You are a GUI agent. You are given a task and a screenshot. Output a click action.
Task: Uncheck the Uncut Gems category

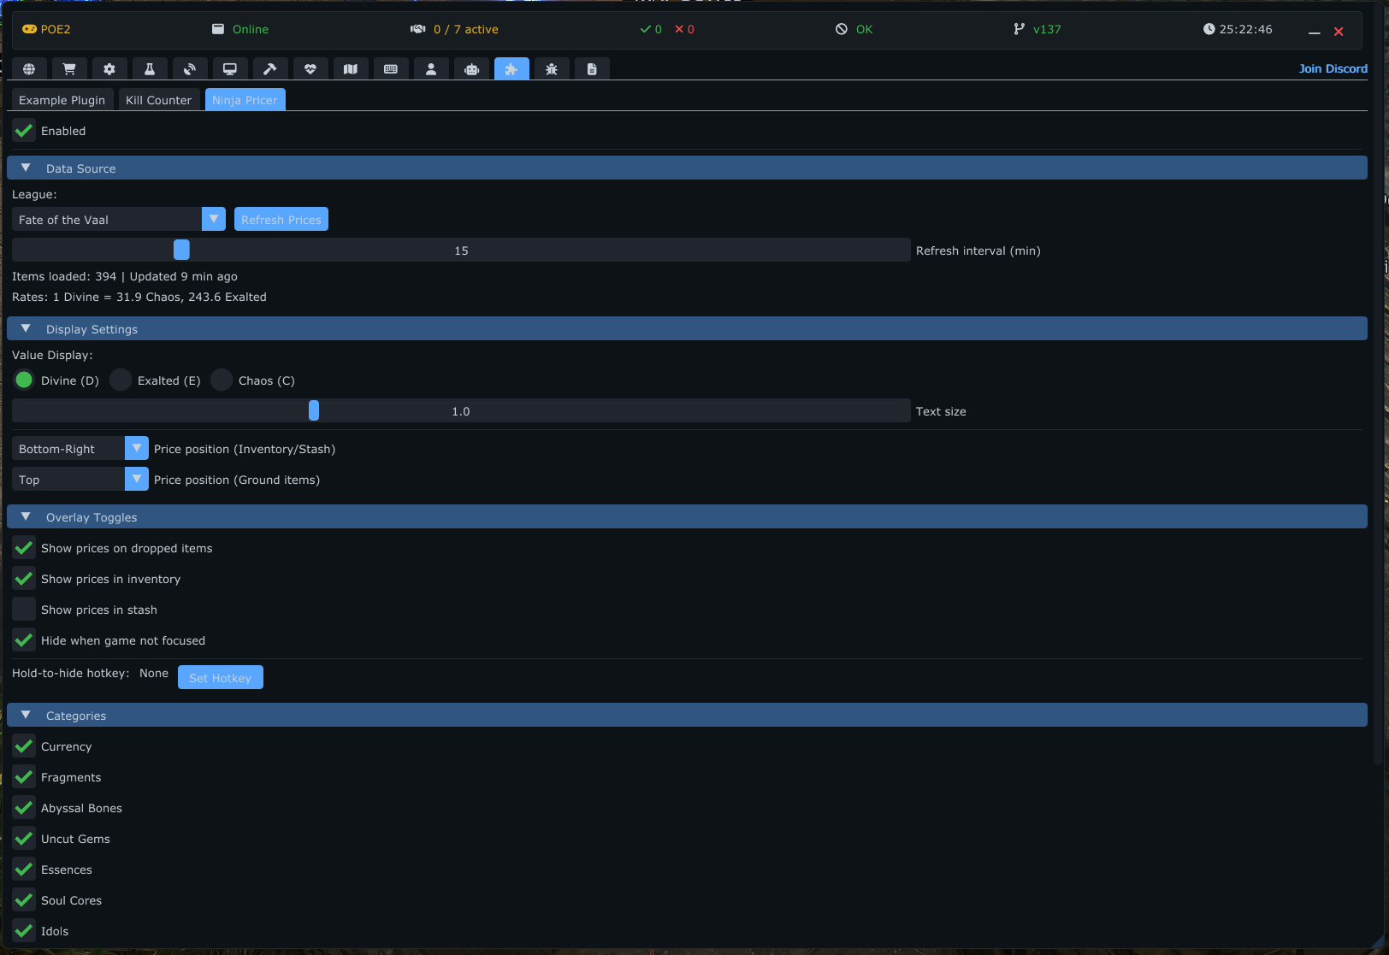(24, 839)
